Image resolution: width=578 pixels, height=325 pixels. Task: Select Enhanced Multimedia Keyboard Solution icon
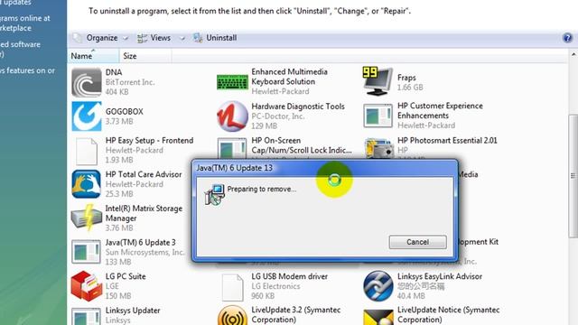coord(232,82)
